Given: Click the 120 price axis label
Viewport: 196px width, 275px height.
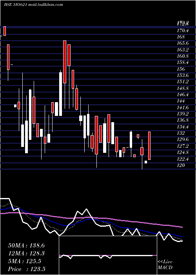Looking at the screenshot, I should [x=181, y=165].
